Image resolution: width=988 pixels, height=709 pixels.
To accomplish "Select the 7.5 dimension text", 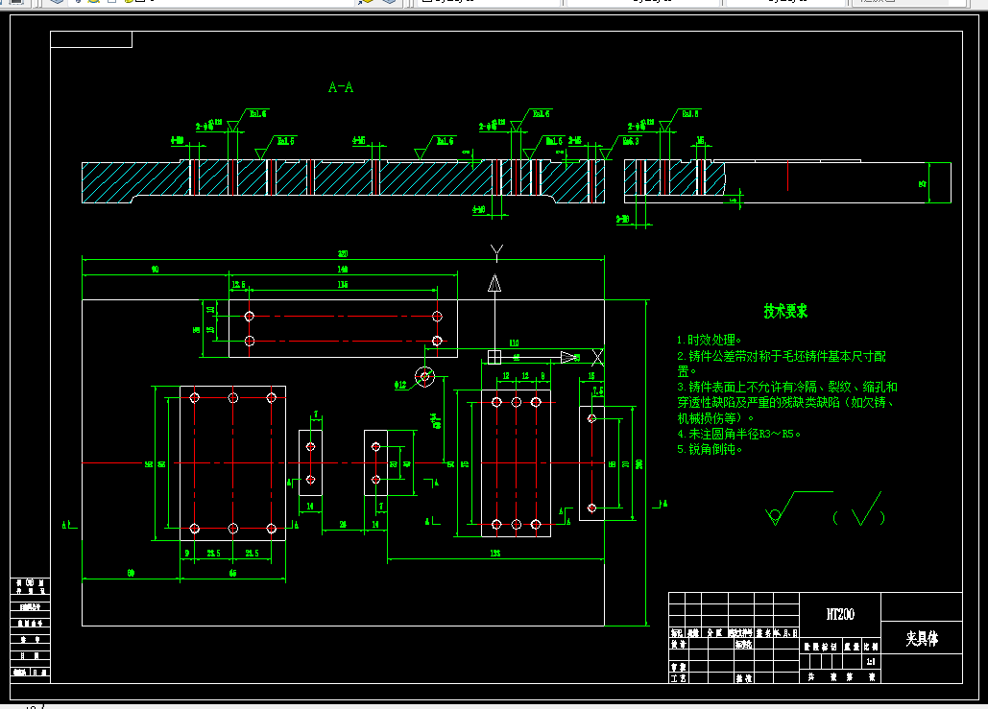I will [x=598, y=390].
